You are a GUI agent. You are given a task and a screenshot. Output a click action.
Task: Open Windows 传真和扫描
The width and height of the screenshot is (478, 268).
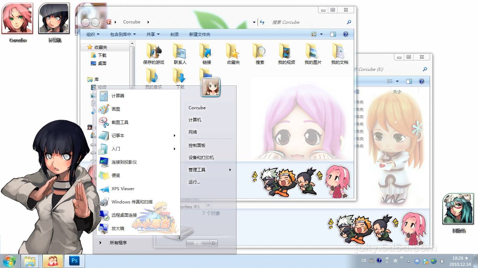click(138, 202)
